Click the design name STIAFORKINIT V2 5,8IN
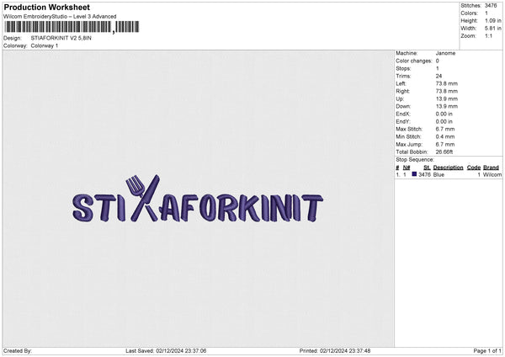Screen dimensions: 505x357 coord(61,38)
